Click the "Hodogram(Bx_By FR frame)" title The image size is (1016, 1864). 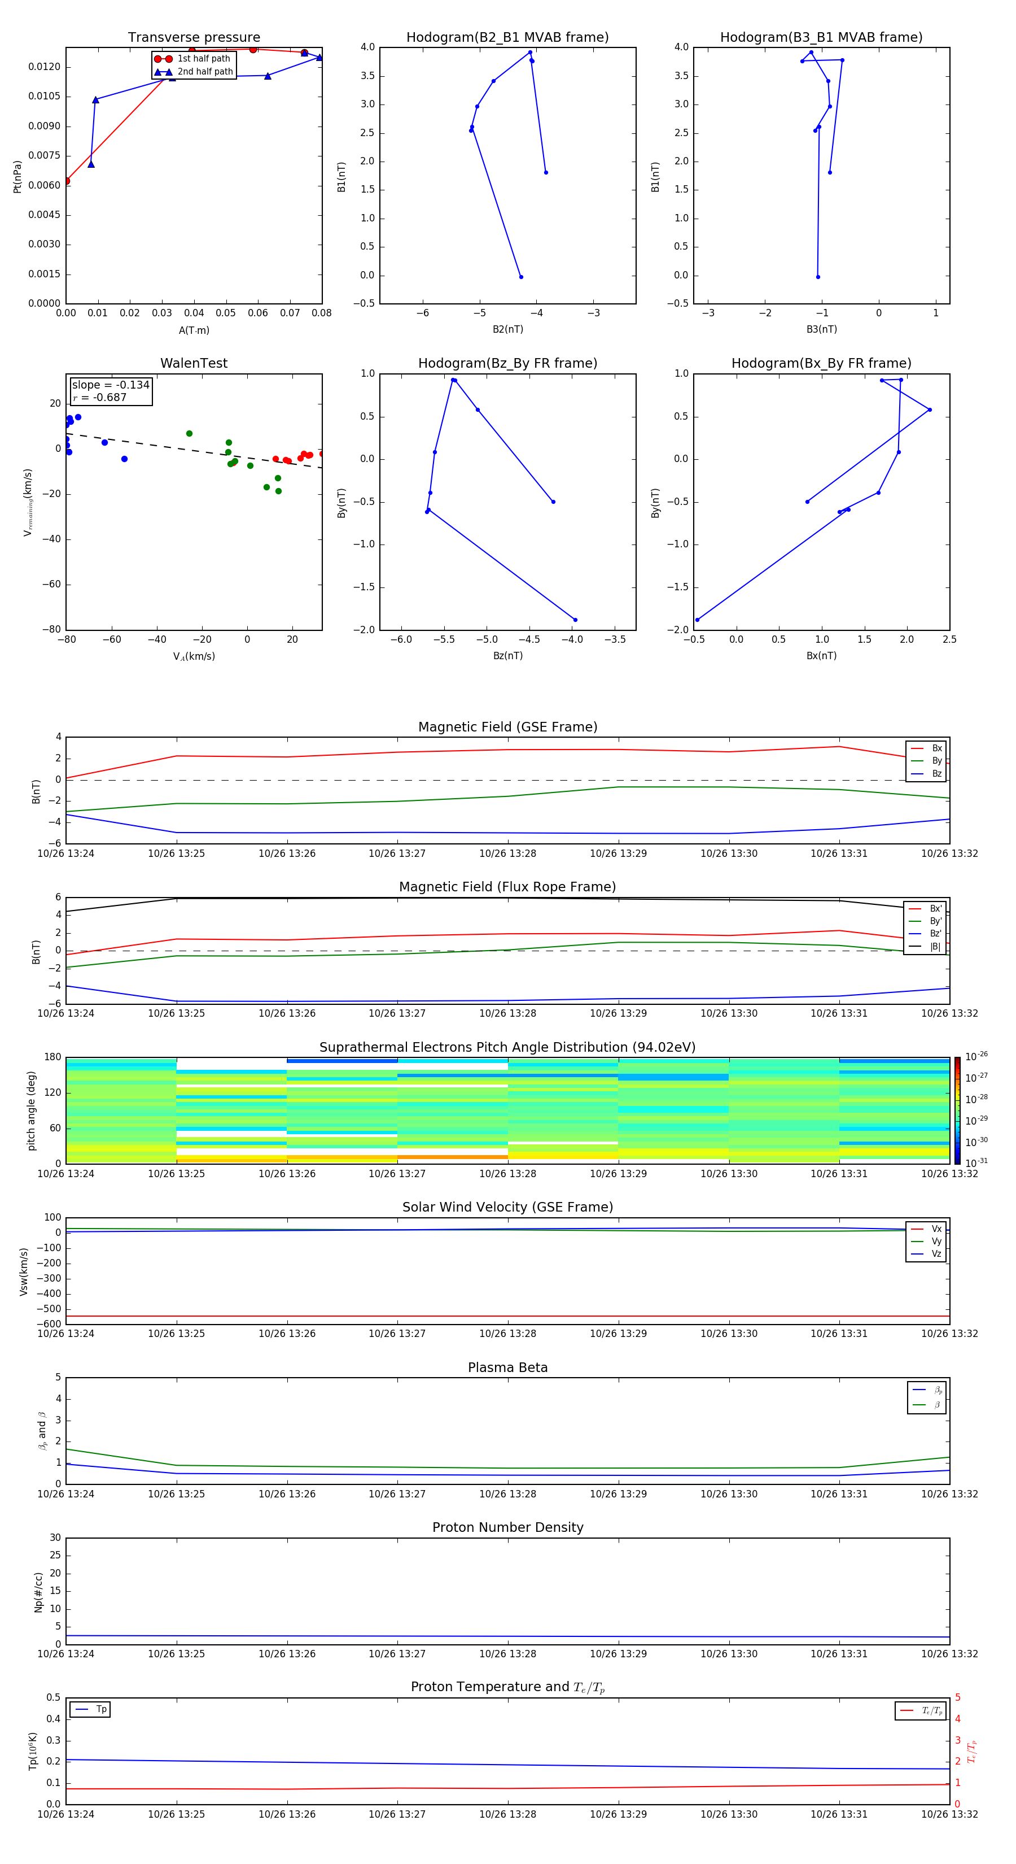pyautogui.click(x=821, y=363)
